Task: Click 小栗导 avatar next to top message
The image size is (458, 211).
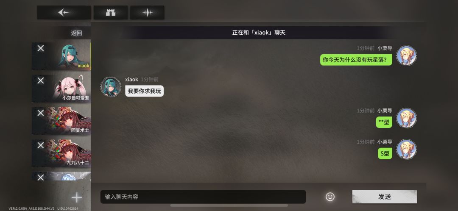Action: click(406, 56)
